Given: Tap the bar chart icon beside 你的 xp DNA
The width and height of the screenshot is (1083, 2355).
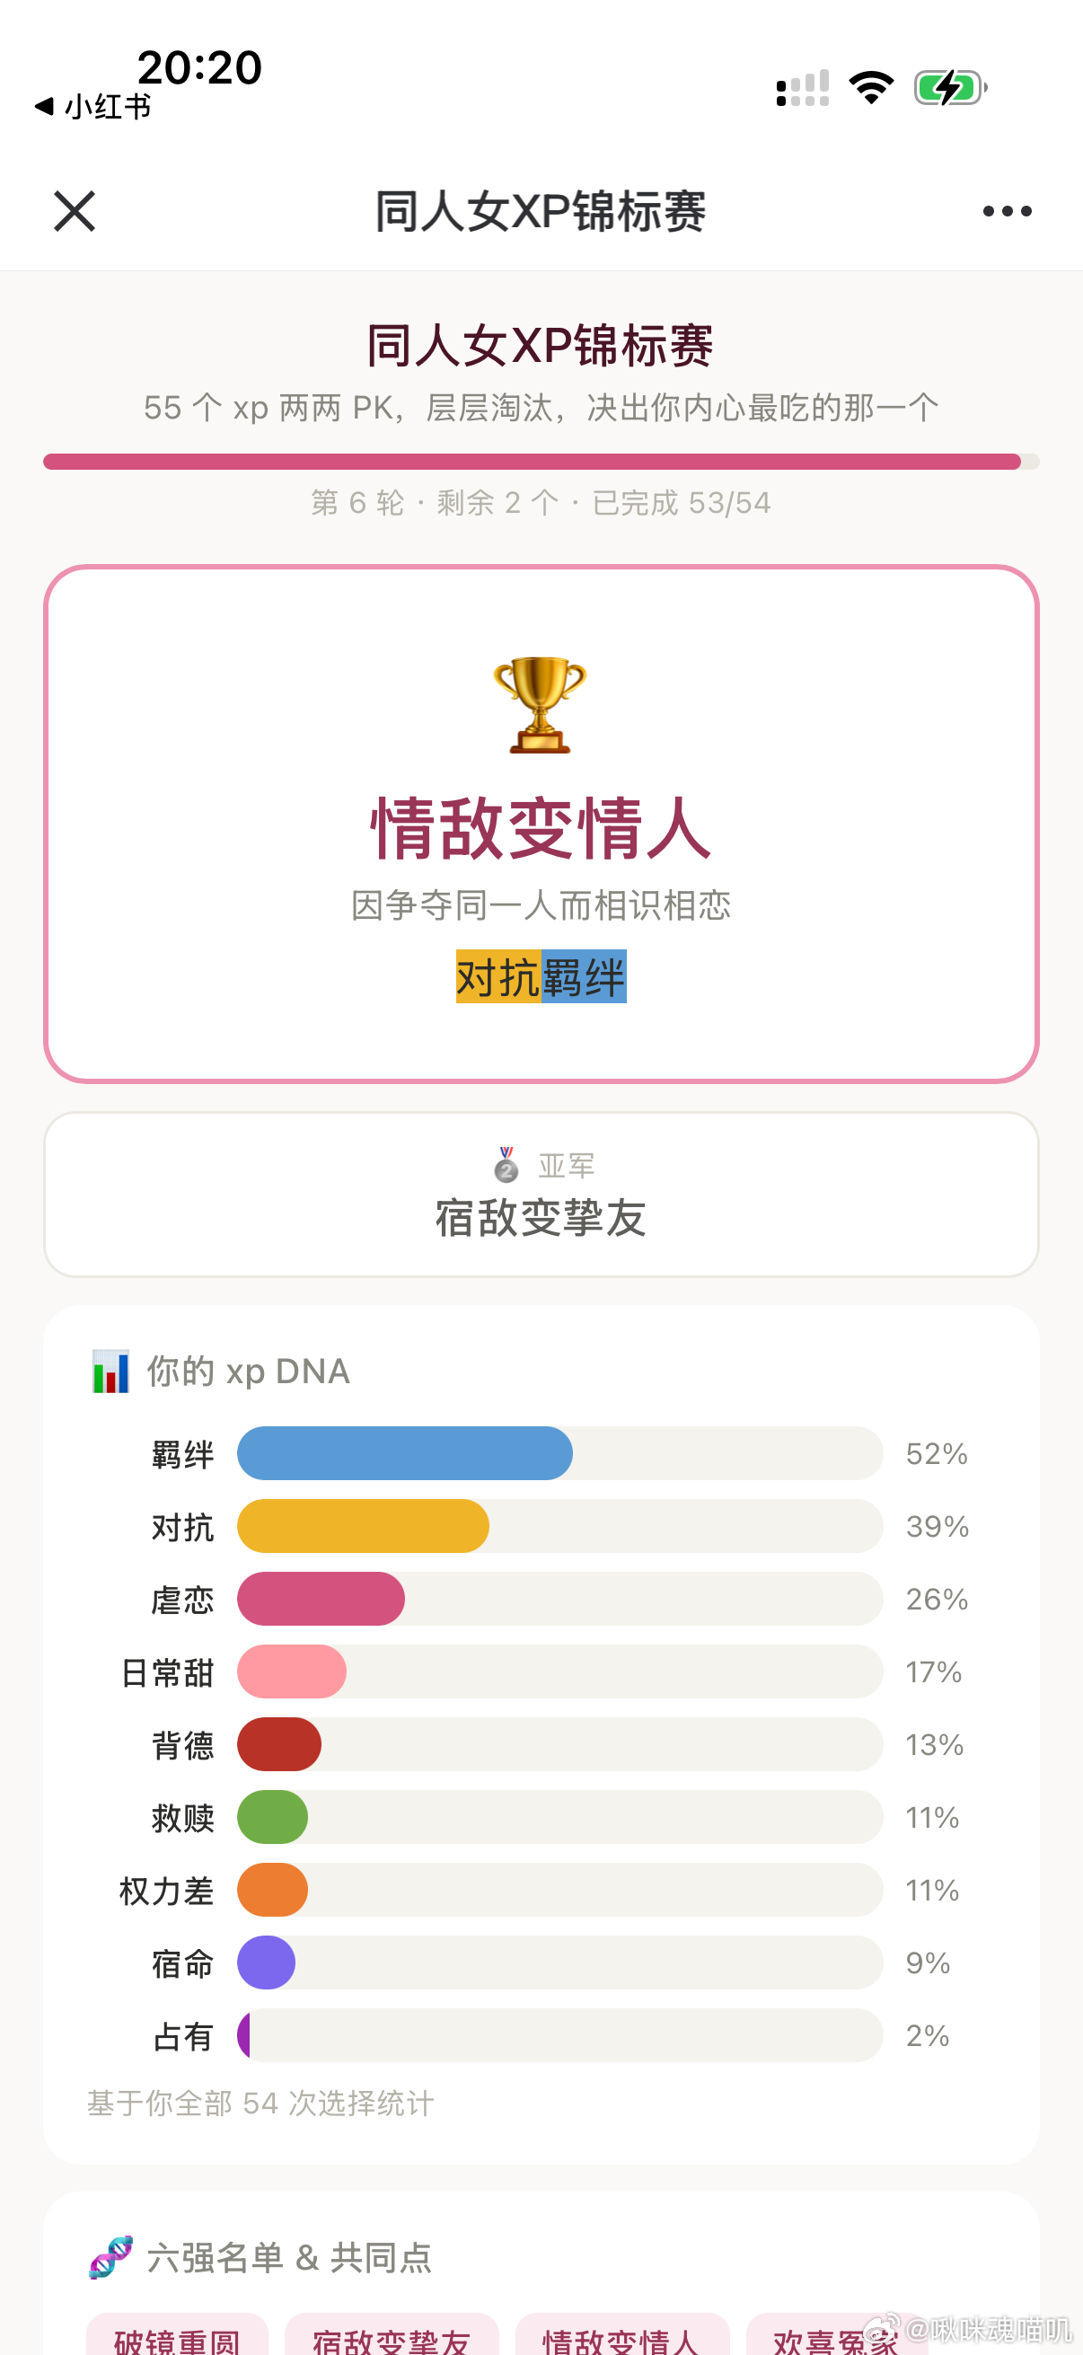Looking at the screenshot, I should [x=110, y=1372].
